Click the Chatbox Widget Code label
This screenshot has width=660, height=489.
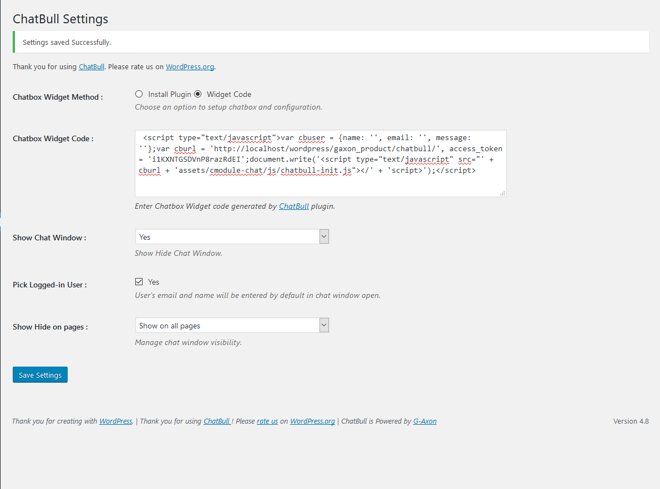pyautogui.click(x=53, y=139)
